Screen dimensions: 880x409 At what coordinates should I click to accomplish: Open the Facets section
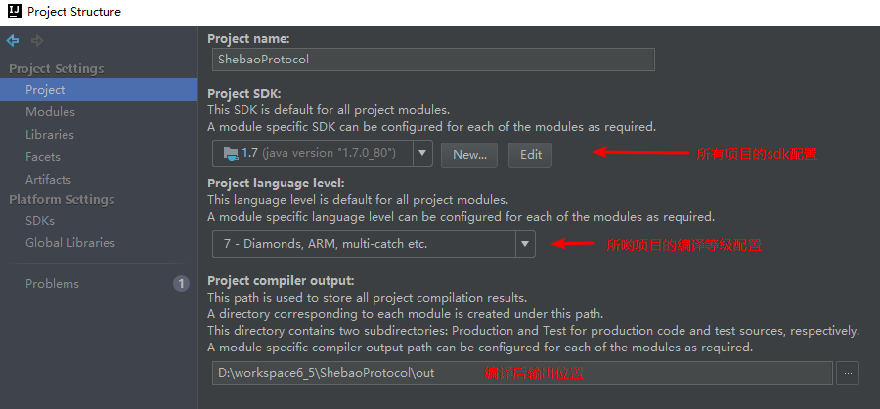(x=43, y=157)
